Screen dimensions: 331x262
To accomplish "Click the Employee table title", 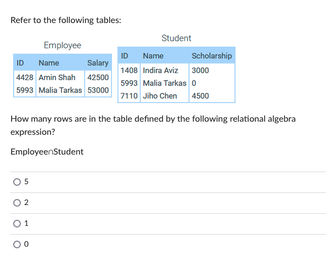I will (62, 45).
